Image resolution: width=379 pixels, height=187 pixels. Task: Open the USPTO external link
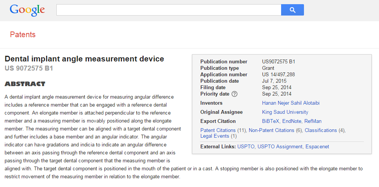pyautogui.click(x=246, y=147)
